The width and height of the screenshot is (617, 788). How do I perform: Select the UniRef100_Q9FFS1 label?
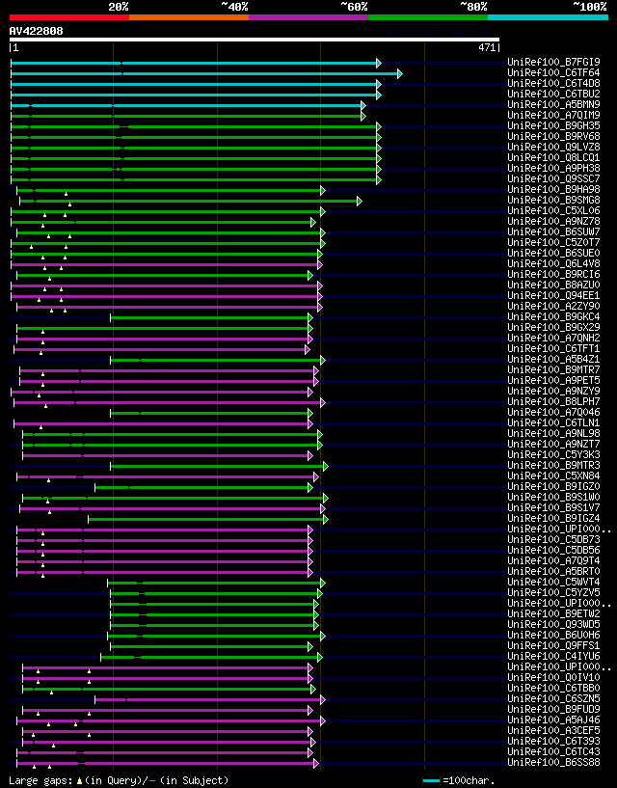[553, 645]
